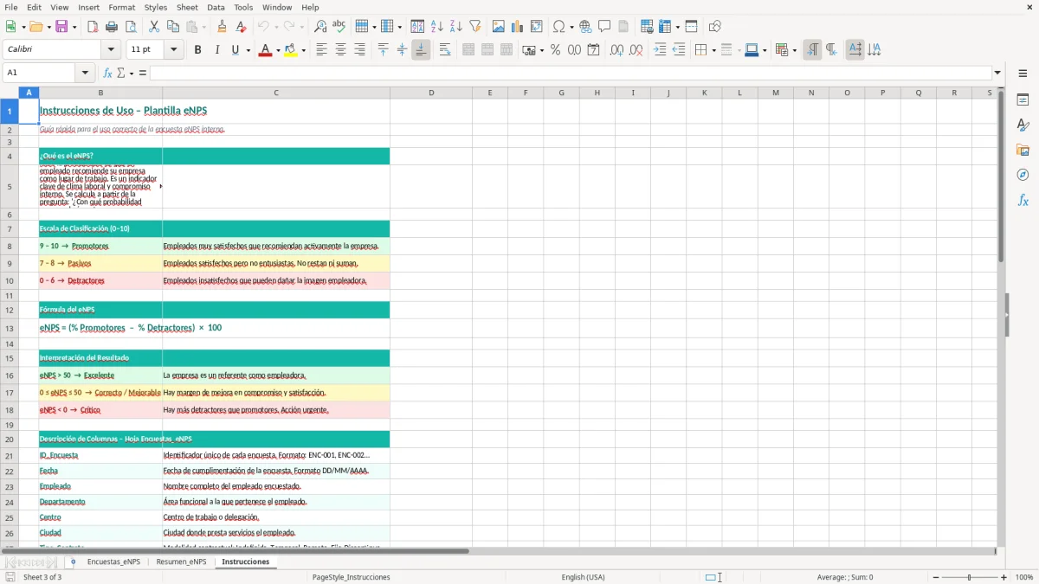Open sidebar Properties panel
Screen dimensions: 1039x584
(1023, 99)
